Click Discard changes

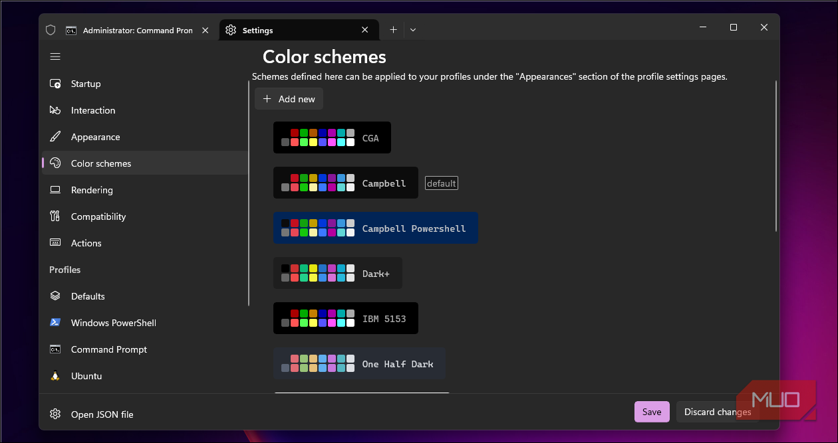click(718, 412)
